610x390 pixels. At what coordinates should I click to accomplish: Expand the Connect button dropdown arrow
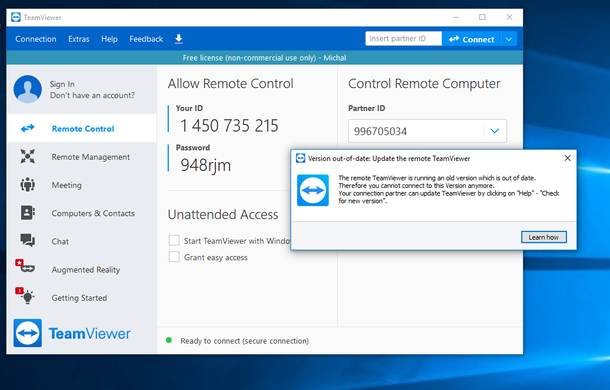(509, 39)
